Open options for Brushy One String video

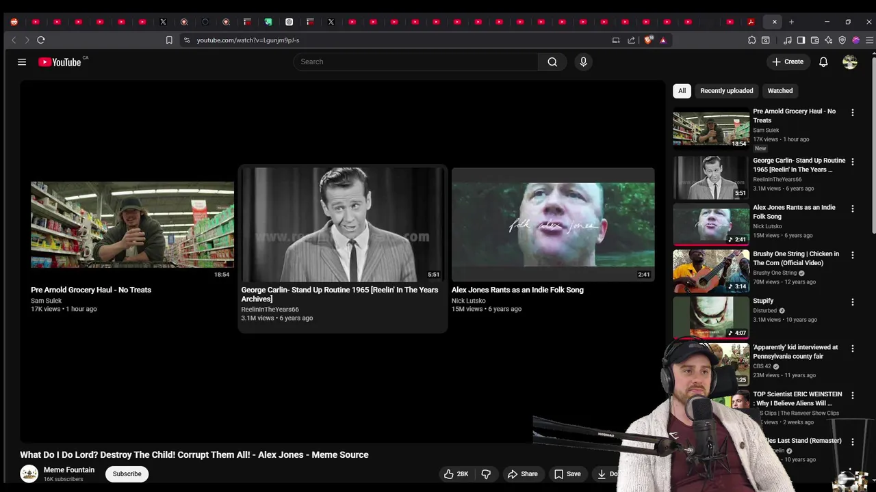[852, 255]
